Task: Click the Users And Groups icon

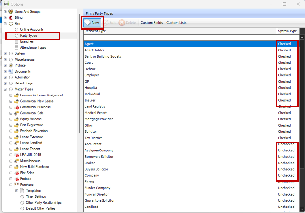Action: click(x=11, y=12)
